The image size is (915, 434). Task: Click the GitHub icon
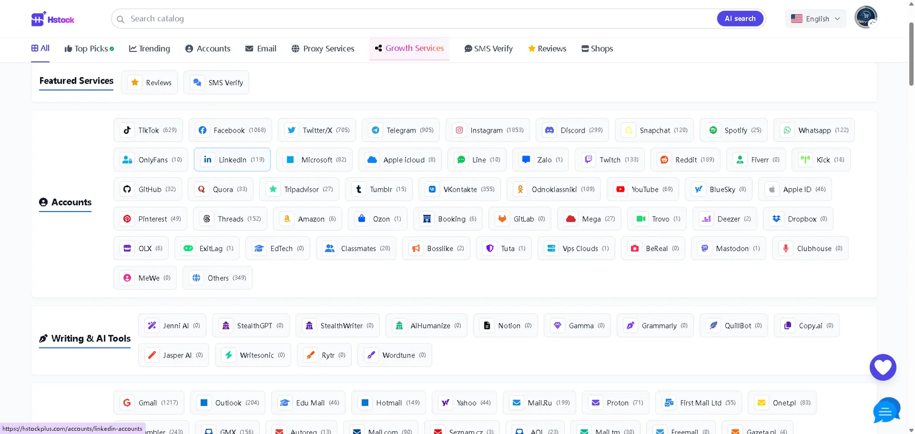(x=127, y=189)
